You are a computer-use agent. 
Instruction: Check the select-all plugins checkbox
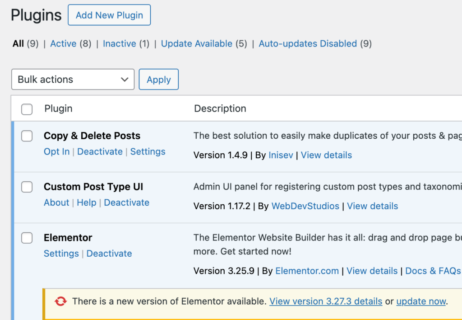(27, 109)
